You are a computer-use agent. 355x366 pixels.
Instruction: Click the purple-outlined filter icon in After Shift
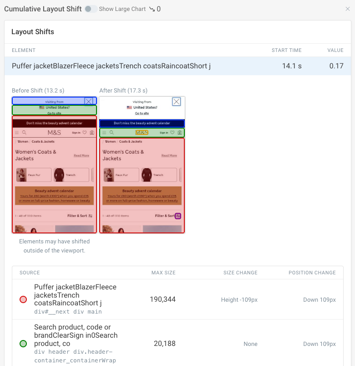pos(178,216)
